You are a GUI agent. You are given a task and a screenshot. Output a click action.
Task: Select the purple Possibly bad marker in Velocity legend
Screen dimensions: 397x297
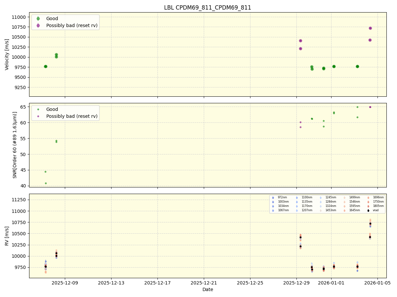[39, 25]
